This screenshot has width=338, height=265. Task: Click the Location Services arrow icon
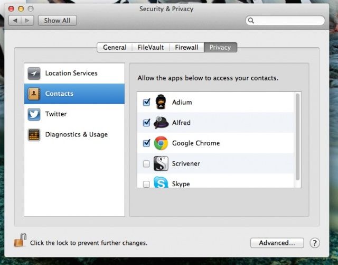[34, 74]
